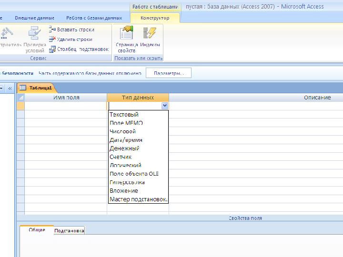Click the Тип данных column header
Screen dimensions: 343x257
click(x=138, y=98)
